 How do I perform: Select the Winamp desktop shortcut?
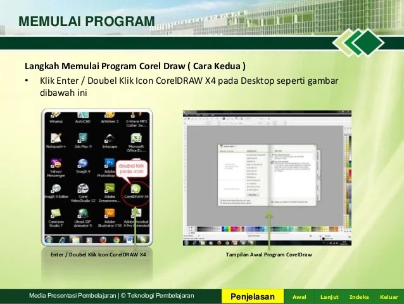pos(56,118)
